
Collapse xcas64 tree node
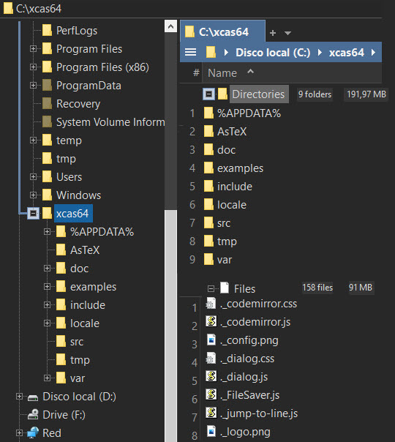click(33, 213)
